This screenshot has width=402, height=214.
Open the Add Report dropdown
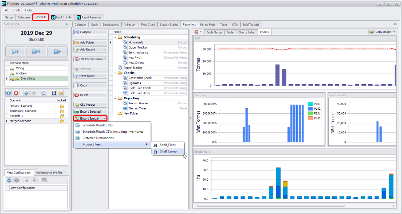pos(105,49)
